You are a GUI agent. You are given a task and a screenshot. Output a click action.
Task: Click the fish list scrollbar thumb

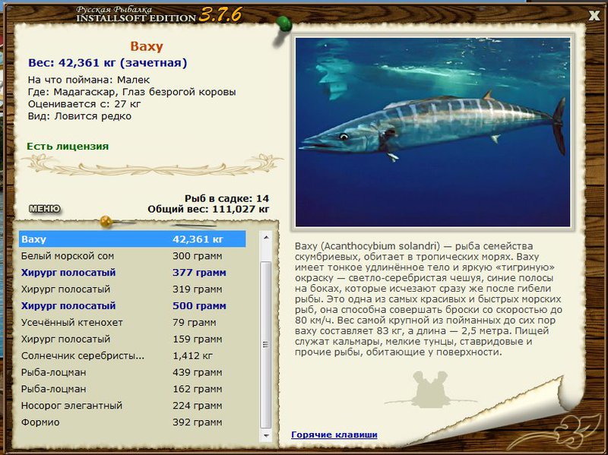(266, 345)
